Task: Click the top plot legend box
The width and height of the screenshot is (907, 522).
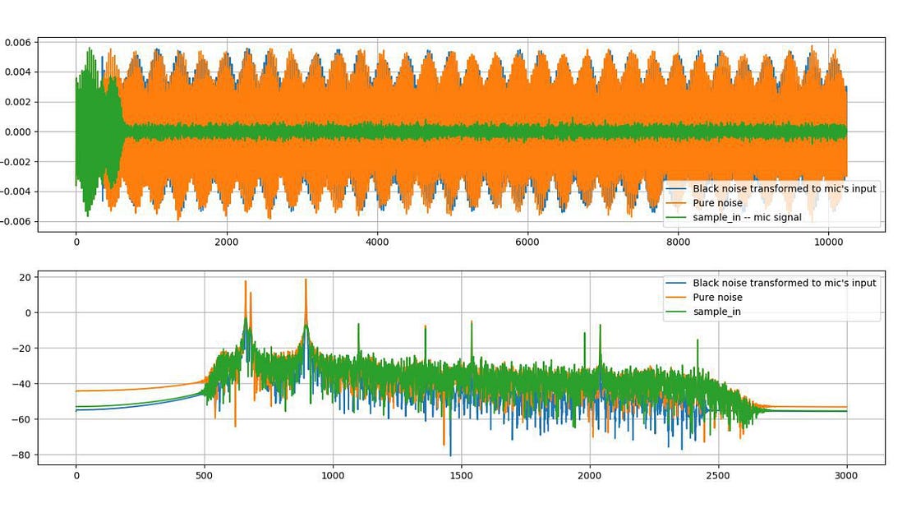Action: (x=772, y=201)
